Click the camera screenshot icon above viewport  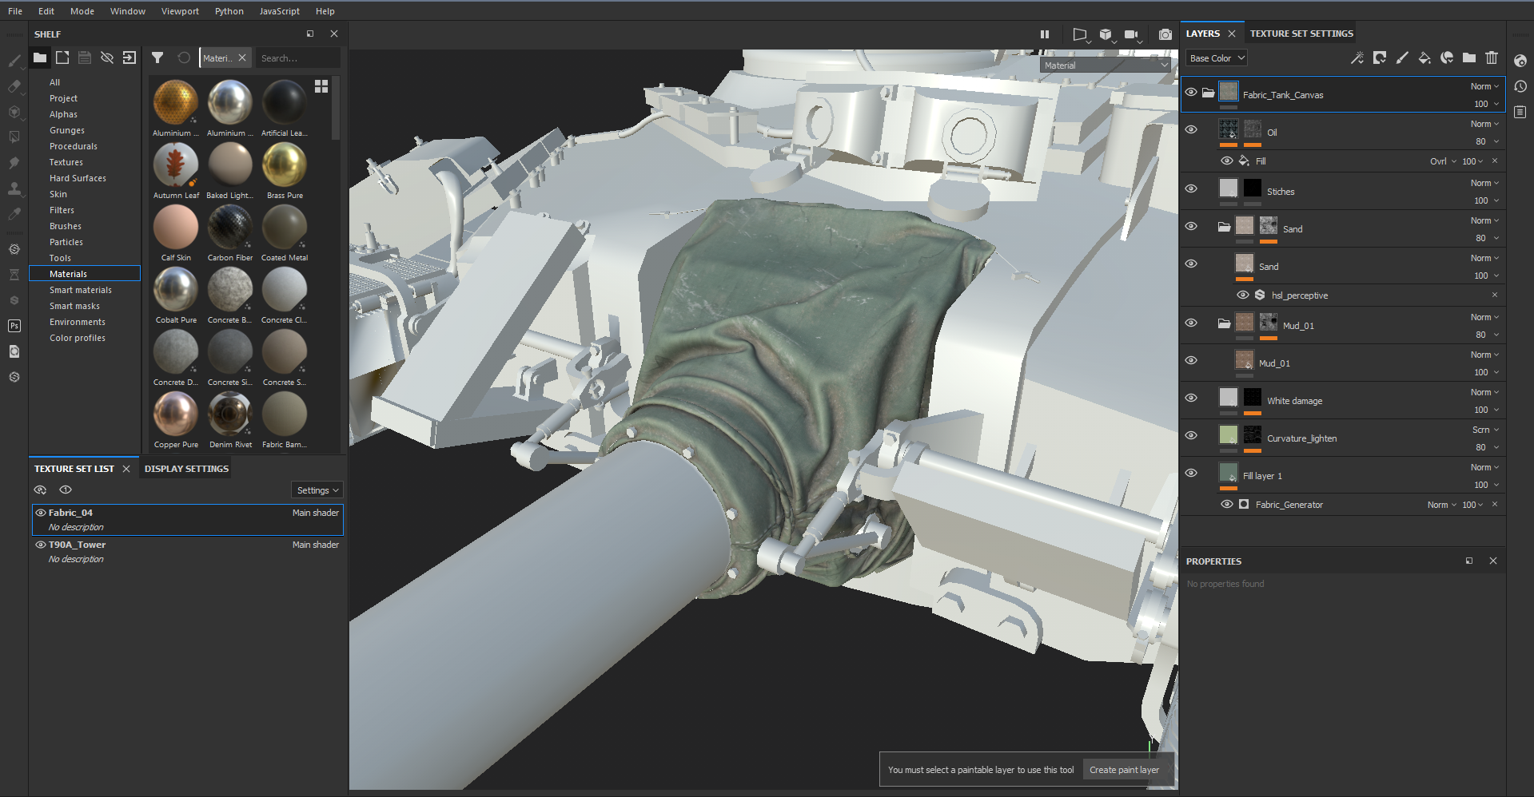(x=1165, y=34)
